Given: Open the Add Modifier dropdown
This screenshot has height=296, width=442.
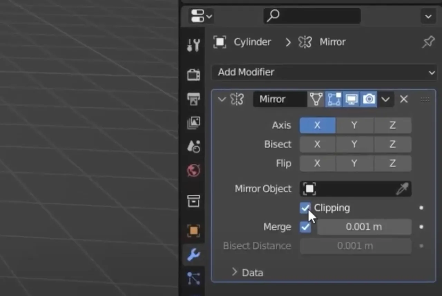Looking at the screenshot, I should coord(324,73).
